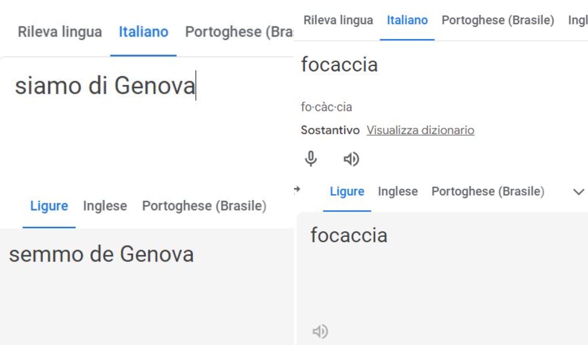Select Ligure target tab in right panel

(347, 191)
